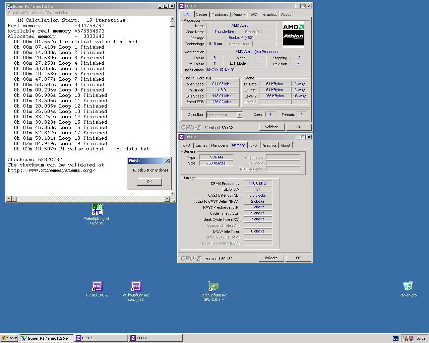Click OK in the Finish dialog
Viewport: 429px width, 343px height.
[149, 182]
